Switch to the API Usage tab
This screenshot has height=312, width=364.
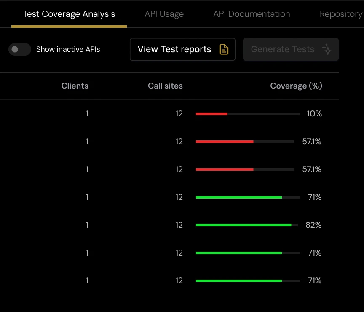[164, 14]
